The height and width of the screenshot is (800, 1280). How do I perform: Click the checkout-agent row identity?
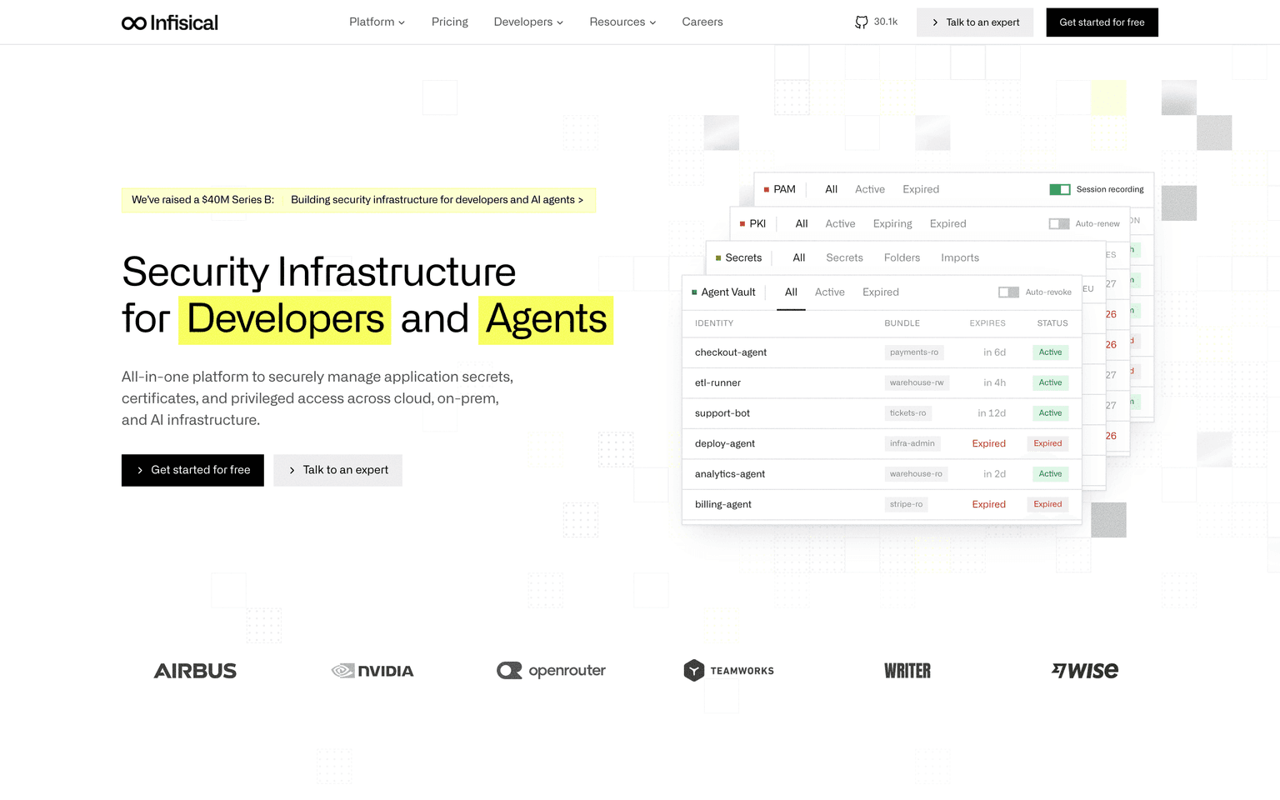731,352
